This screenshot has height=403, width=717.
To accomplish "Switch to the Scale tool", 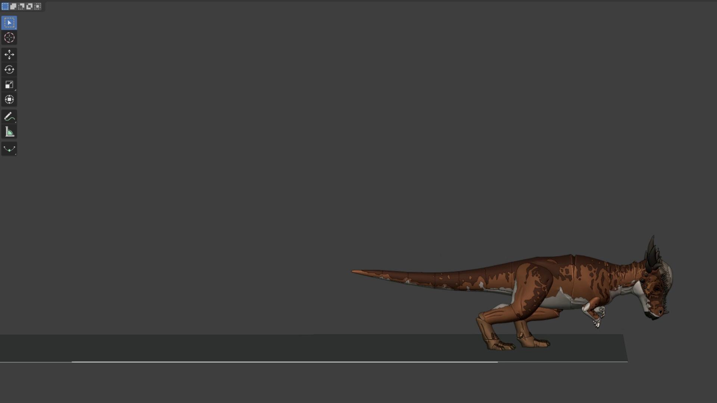I will pyautogui.click(x=9, y=85).
